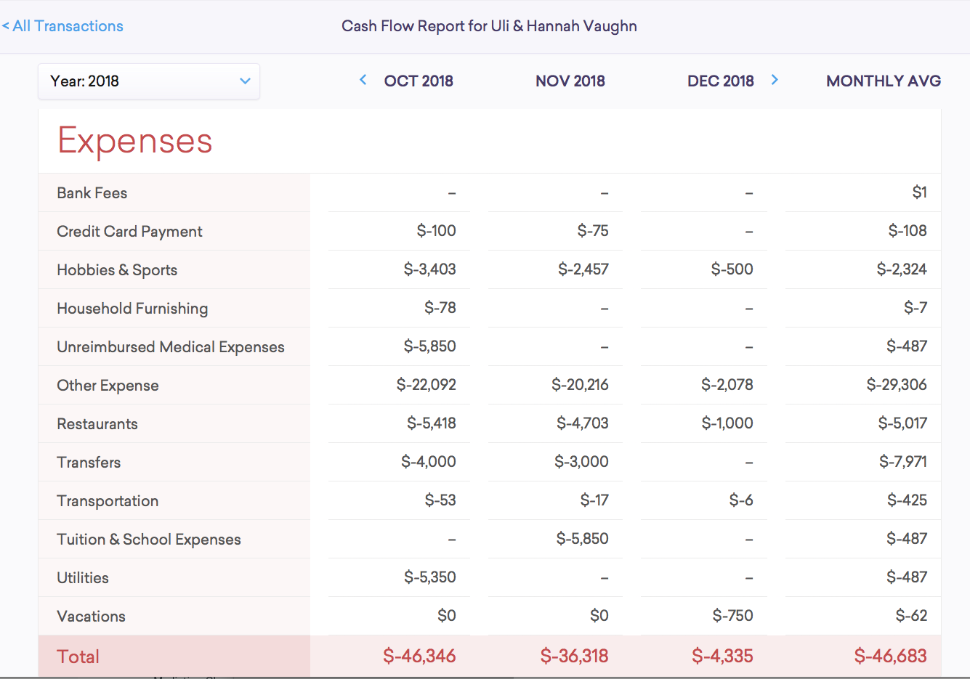Screen dimensions: 970x679
Task: Click the Other Expense October amount $-22,092
Action: 427,385
